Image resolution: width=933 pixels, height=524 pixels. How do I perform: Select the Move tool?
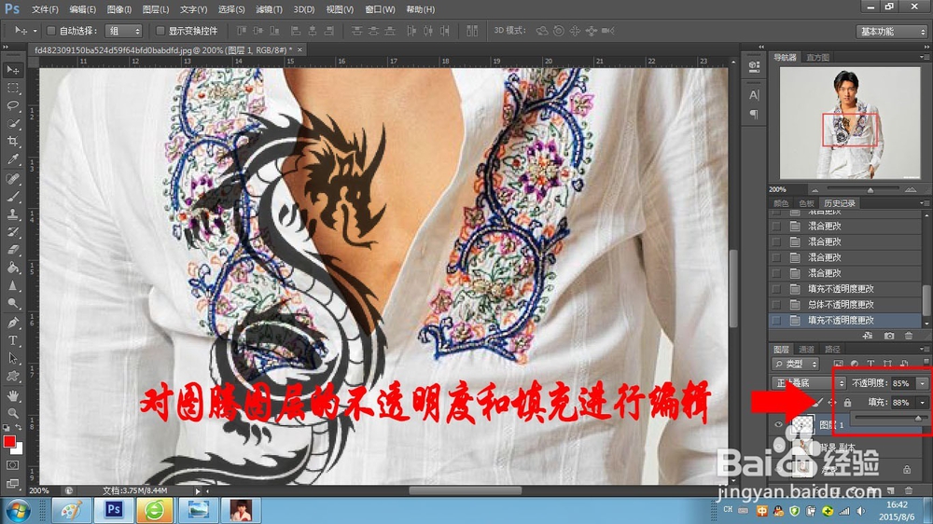point(12,70)
